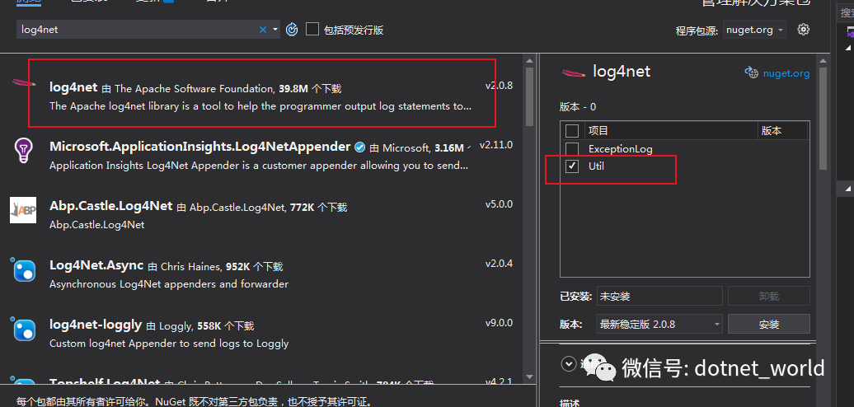This screenshot has width=854, height=407.
Task: Click the 安装 install button
Action: 769,325
